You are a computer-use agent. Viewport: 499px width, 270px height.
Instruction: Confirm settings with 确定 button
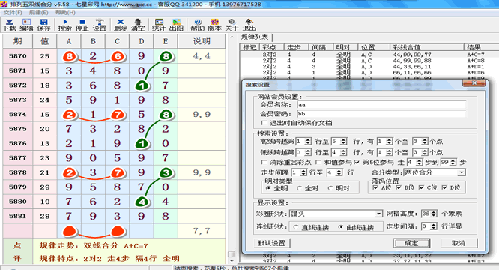[411, 243]
